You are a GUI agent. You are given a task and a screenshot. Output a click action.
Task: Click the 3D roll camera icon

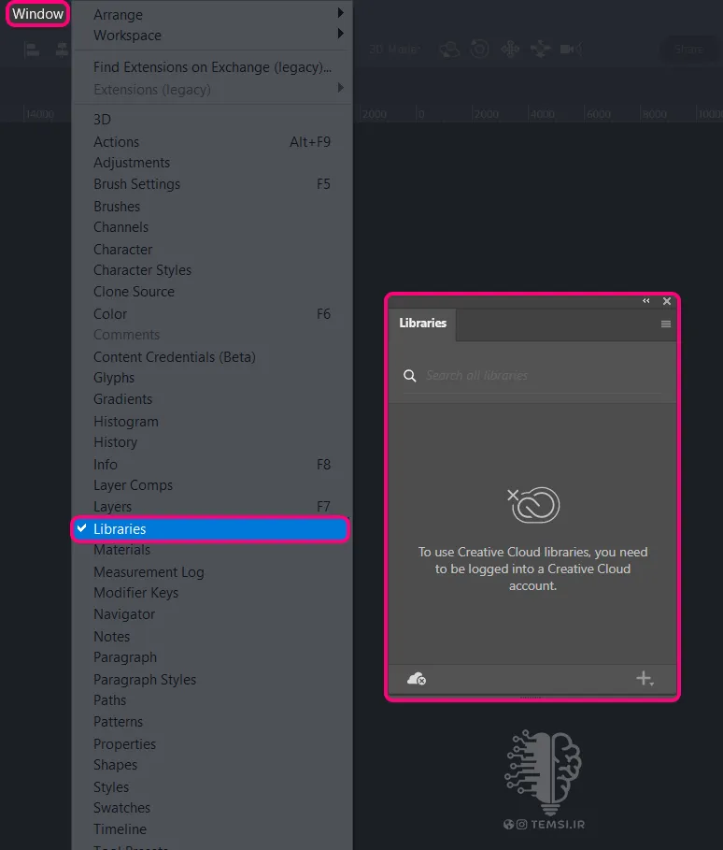click(x=479, y=50)
